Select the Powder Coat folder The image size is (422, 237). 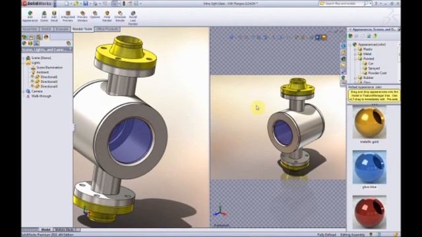pos(377,73)
